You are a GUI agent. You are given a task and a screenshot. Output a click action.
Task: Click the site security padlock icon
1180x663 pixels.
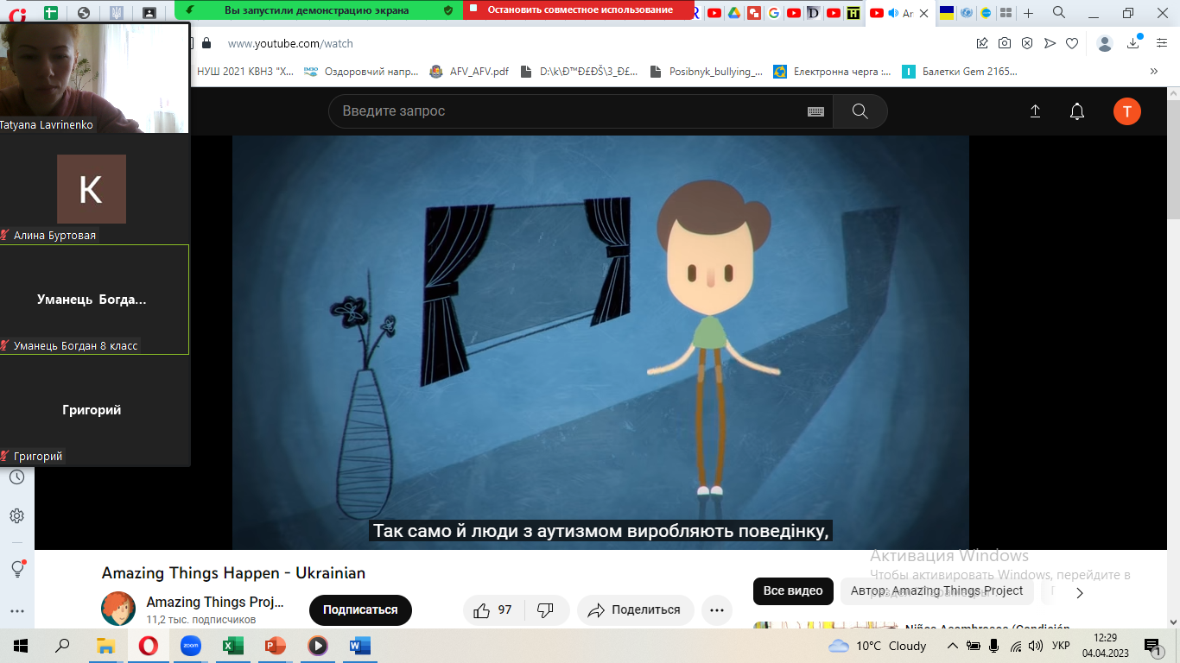tap(206, 43)
